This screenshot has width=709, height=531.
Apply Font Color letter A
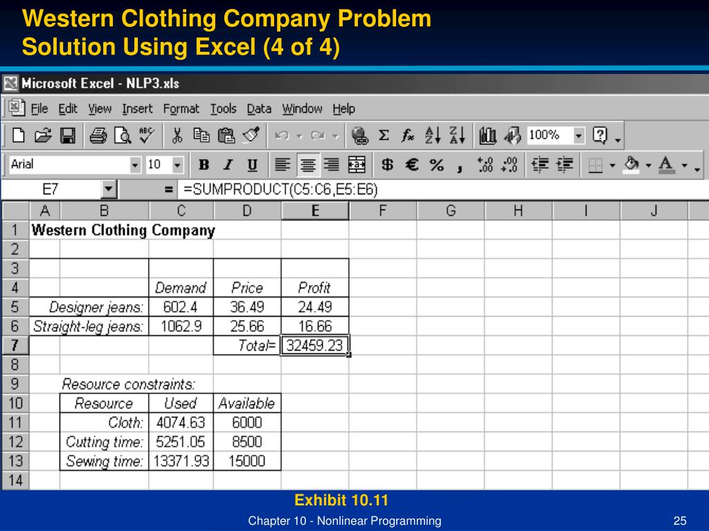pos(666,165)
